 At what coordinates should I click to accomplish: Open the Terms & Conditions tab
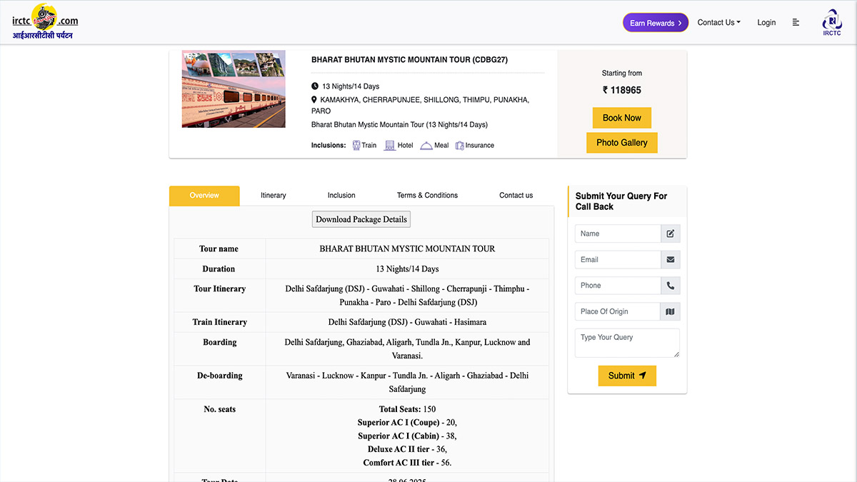(427, 195)
